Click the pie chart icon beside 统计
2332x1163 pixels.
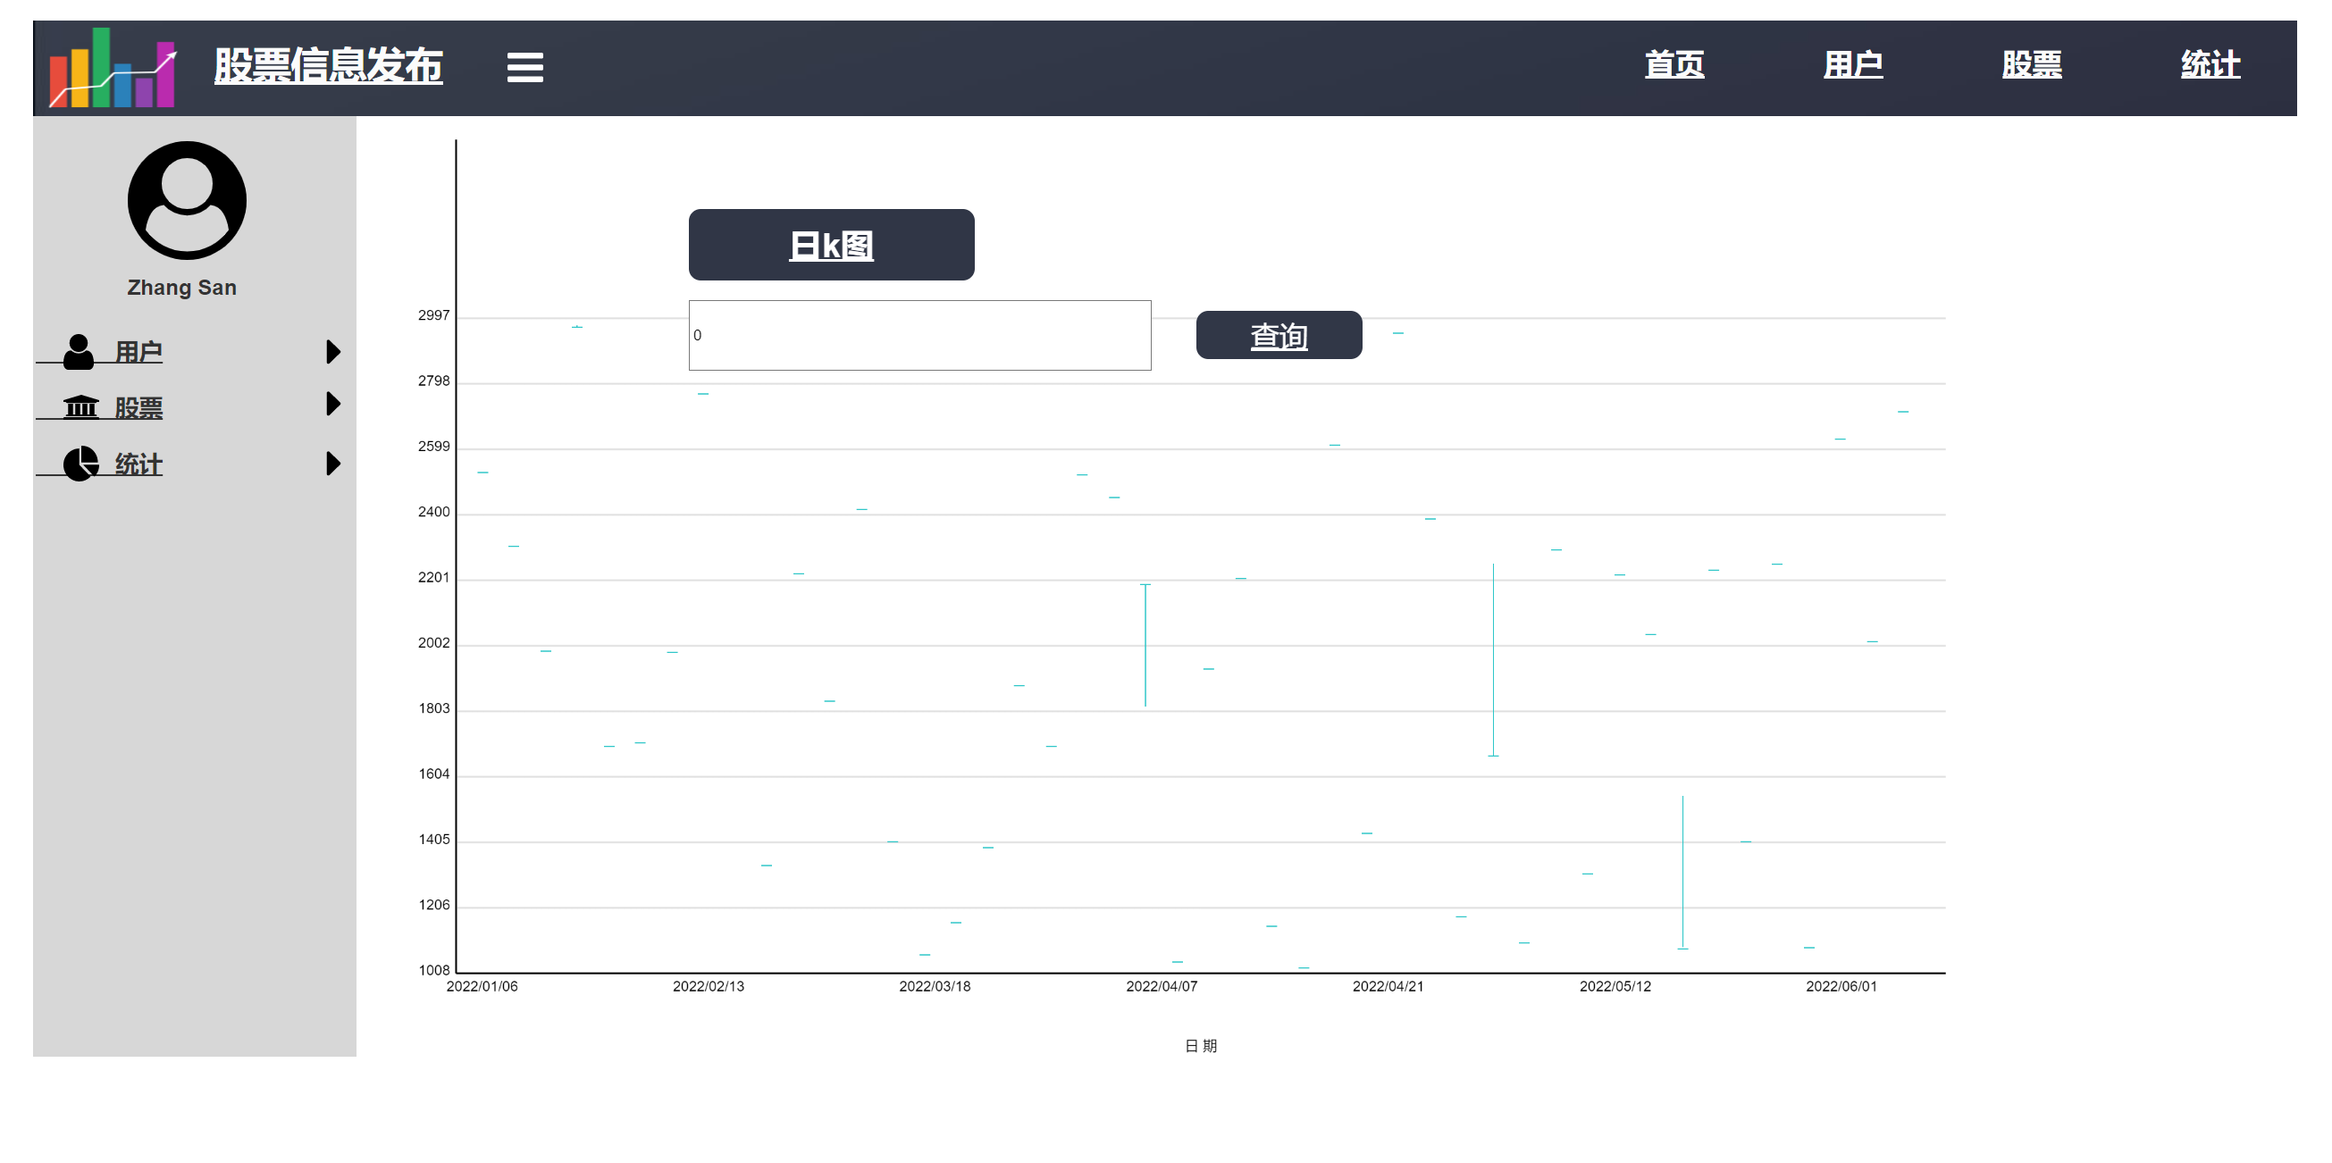(80, 464)
